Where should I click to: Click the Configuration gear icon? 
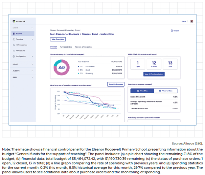tap(13, 56)
